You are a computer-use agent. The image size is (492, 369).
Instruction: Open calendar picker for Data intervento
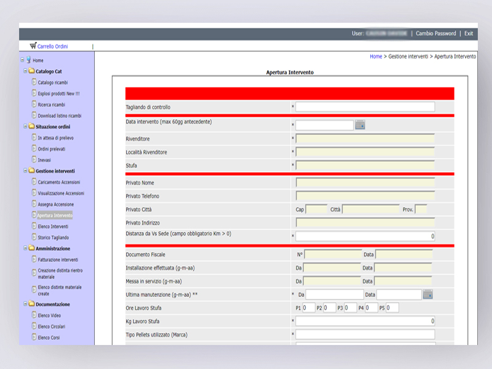pyautogui.click(x=360, y=125)
